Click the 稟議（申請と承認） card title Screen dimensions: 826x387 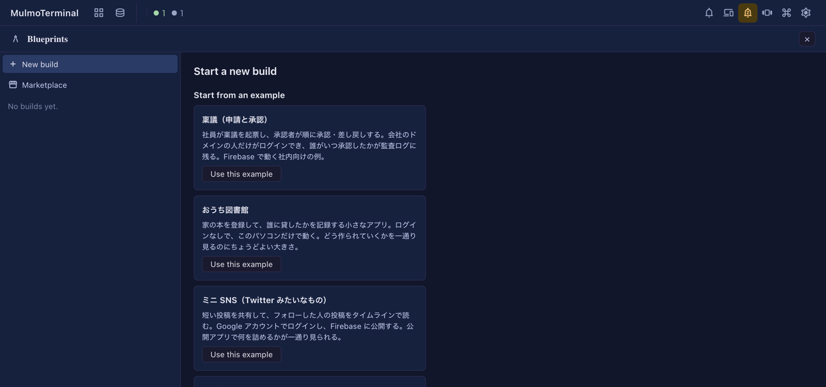[x=235, y=120]
